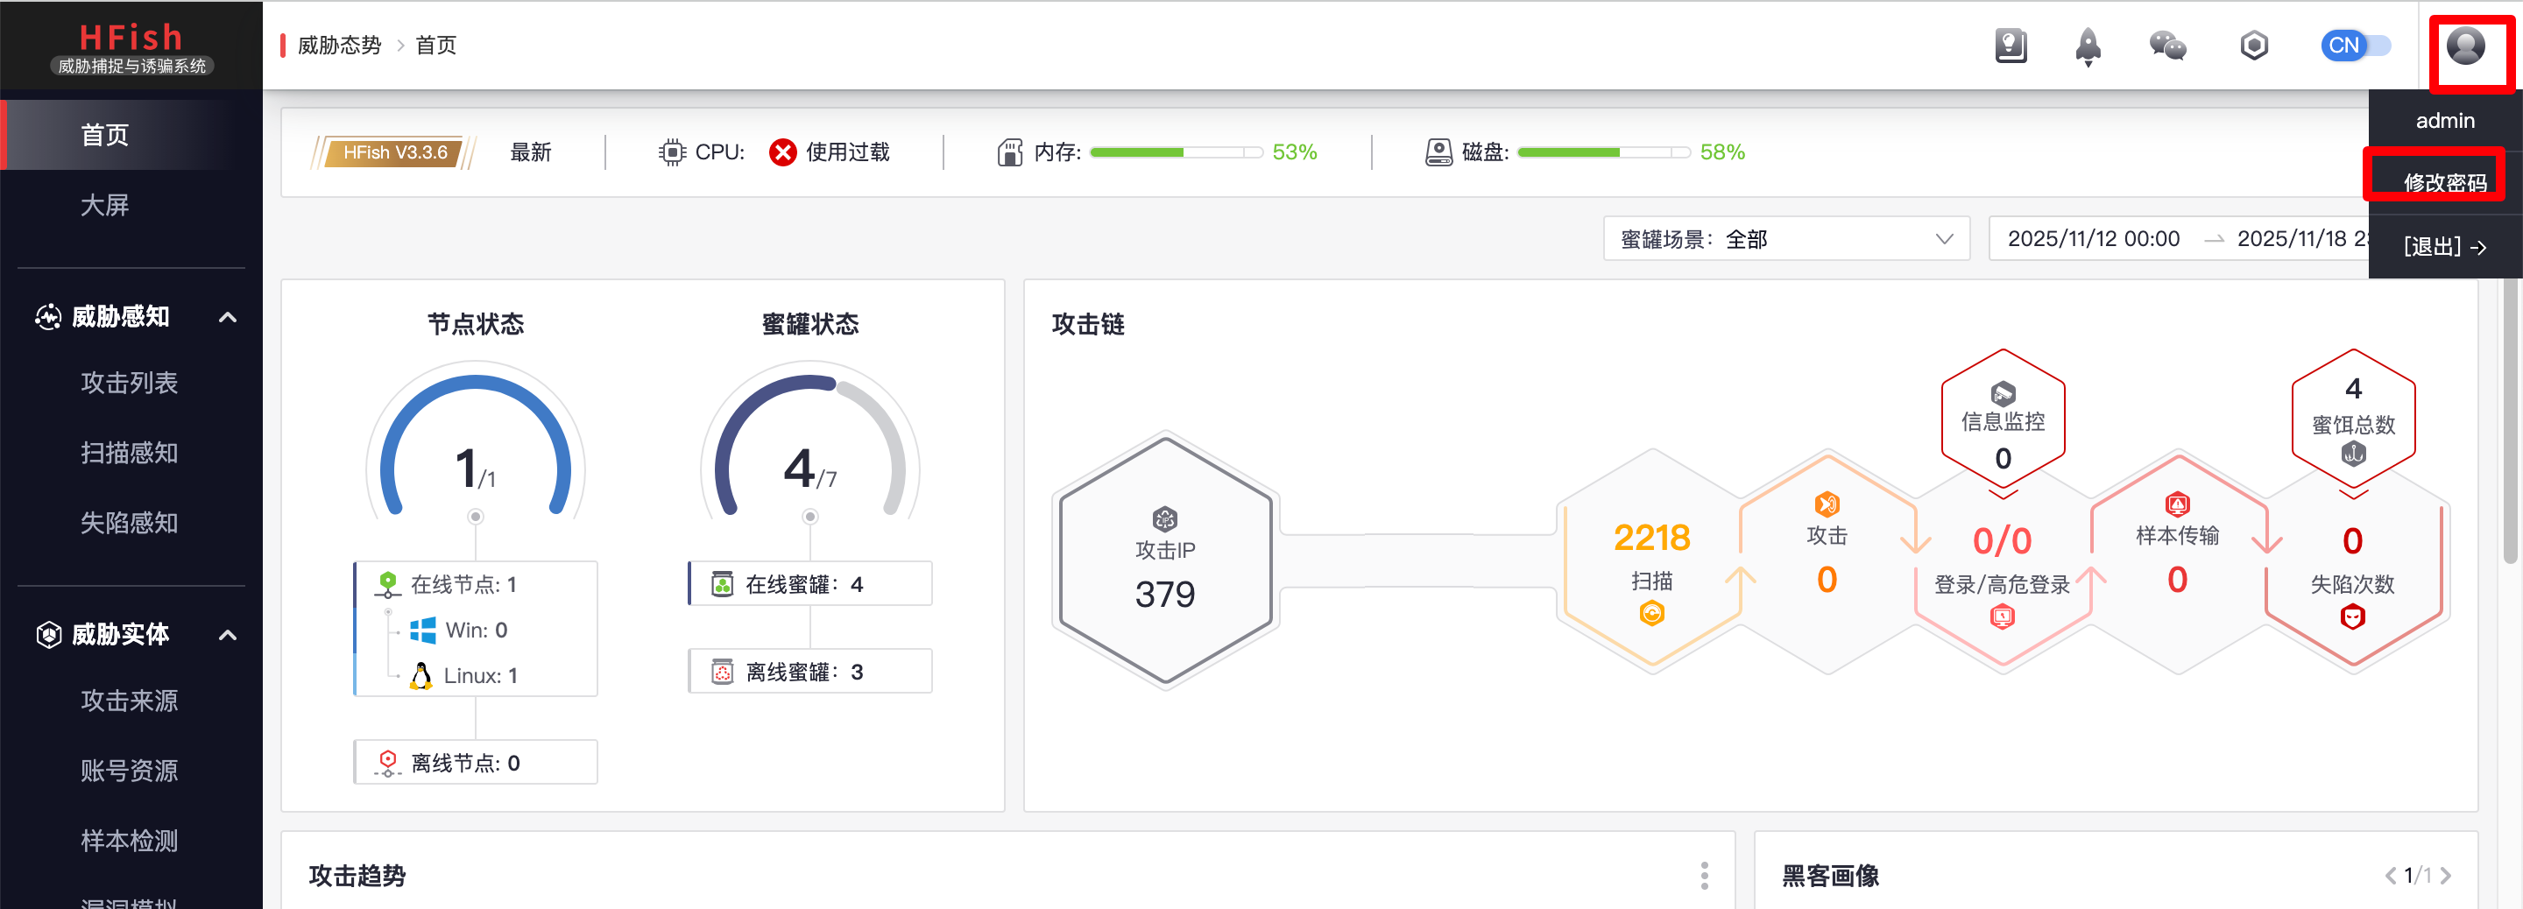Click the attack IP hexagon icon
This screenshot has height=909, width=2523.
1164,518
